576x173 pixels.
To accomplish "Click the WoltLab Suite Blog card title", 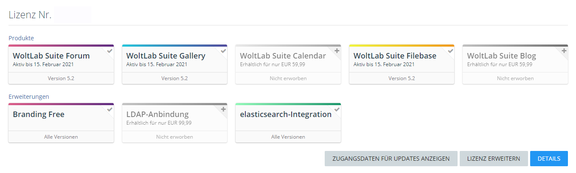I will click(x=501, y=56).
